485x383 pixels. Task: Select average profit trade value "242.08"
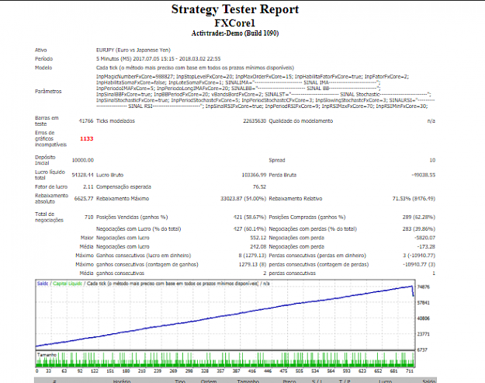click(x=258, y=247)
